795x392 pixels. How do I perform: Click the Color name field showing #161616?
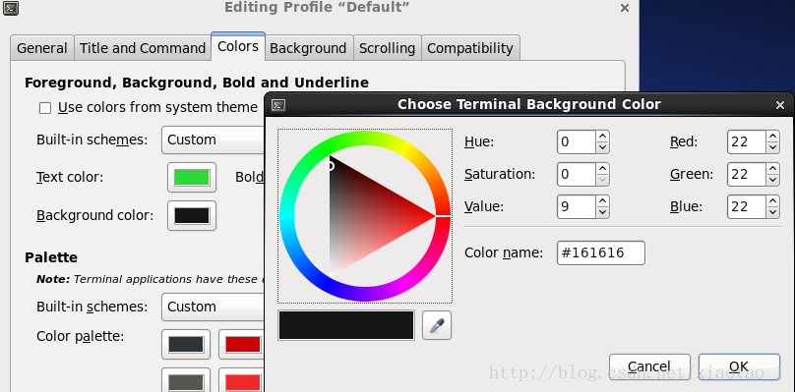click(x=601, y=252)
